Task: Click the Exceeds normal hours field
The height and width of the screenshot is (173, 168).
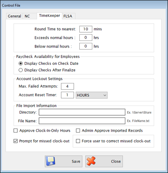Action: [86, 38]
